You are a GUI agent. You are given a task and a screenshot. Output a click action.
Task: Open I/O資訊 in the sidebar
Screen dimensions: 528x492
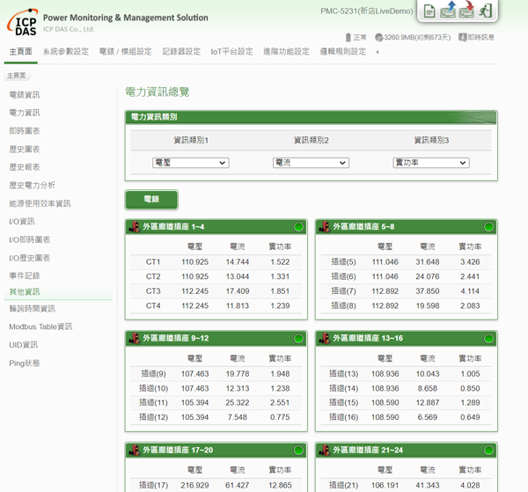pyautogui.click(x=21, y=222)
